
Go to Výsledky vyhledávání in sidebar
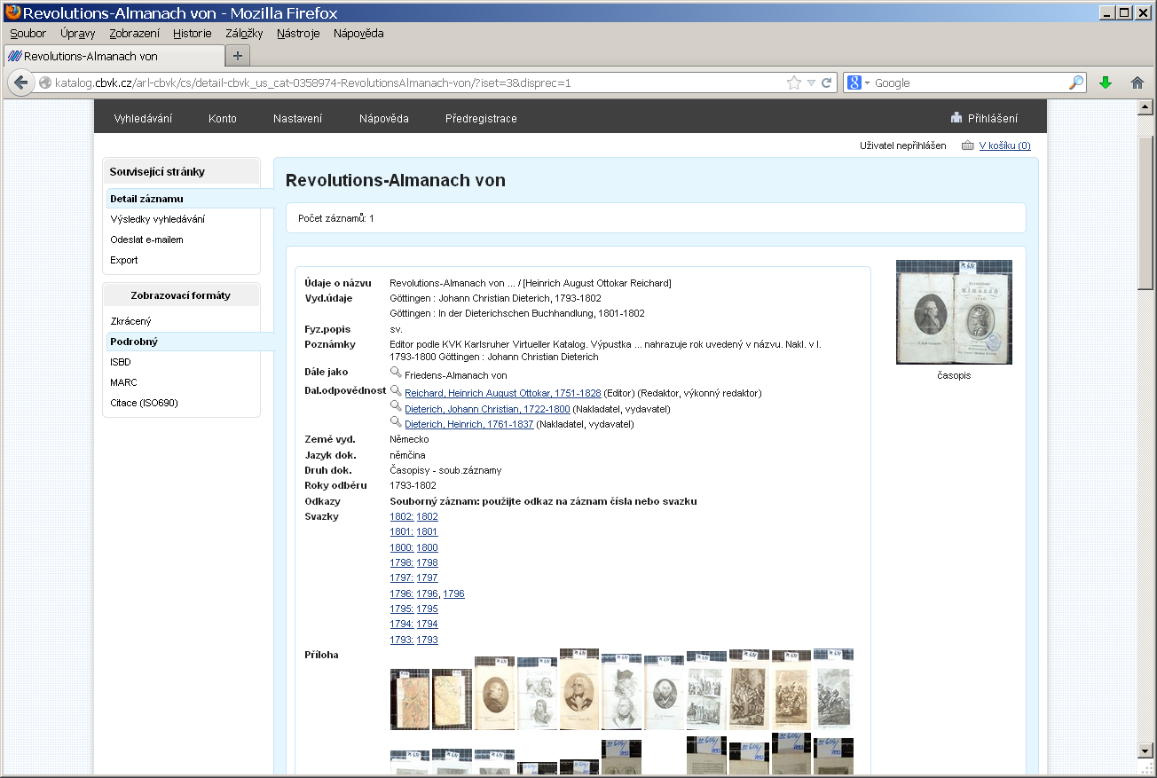pyautogui.click(x=157, y=219)
